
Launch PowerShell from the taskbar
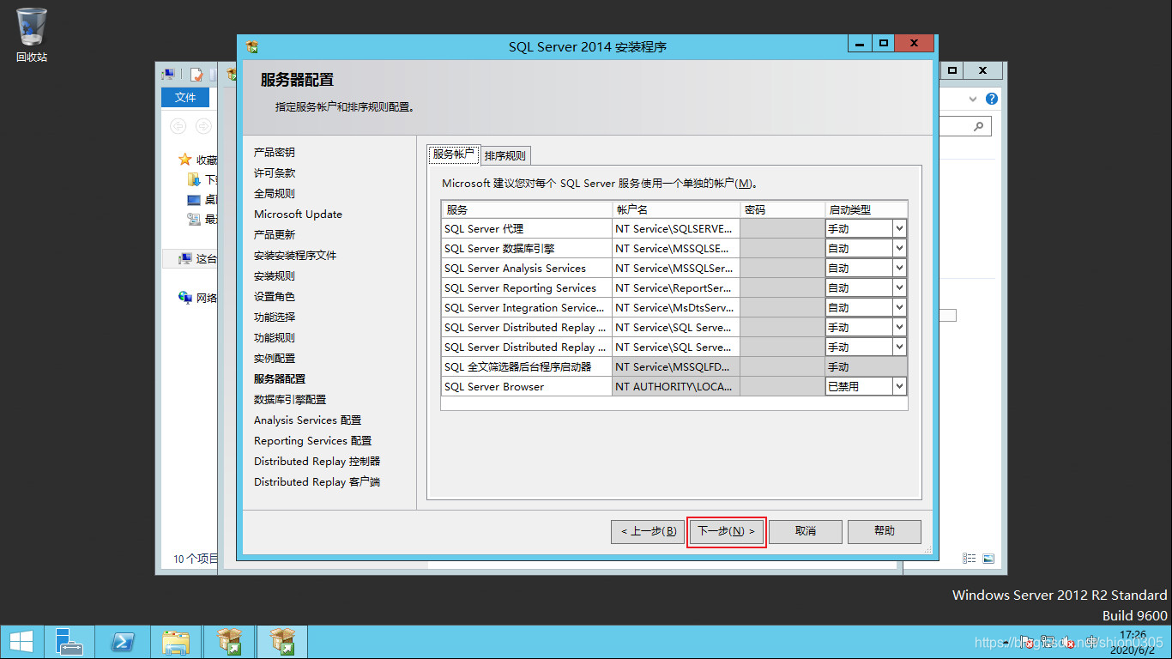pyautogui.click(x=123, y=642)
